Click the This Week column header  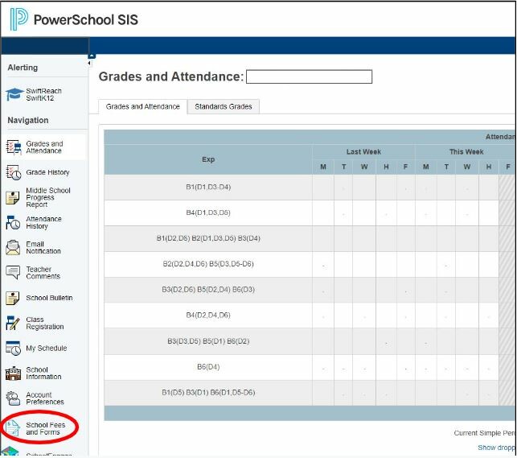click(466, 152)
